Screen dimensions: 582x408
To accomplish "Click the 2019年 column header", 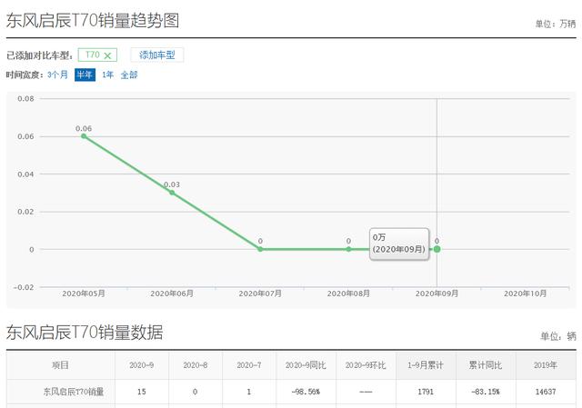I will tap(546, 365).
